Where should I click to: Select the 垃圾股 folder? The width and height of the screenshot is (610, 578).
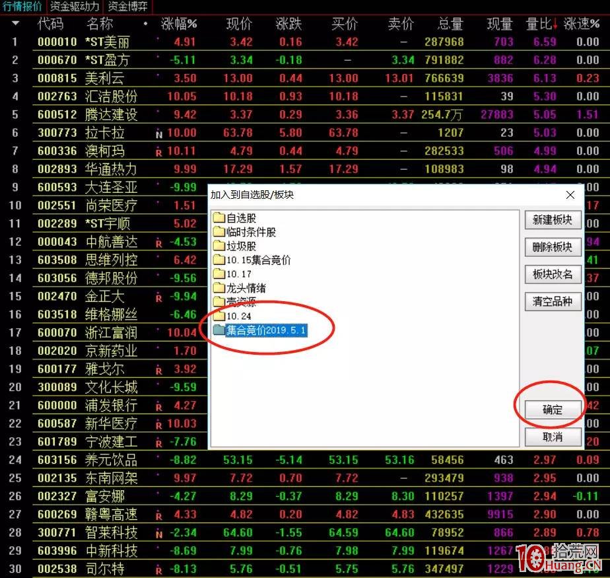[235, 246]
